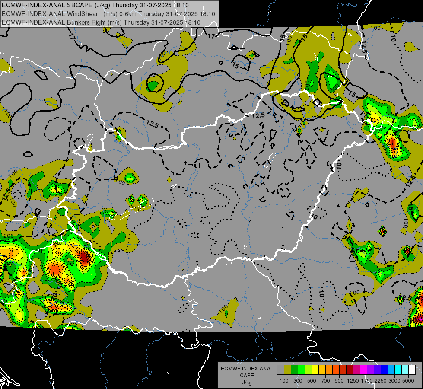
Task: Click the Bunkers Right title line
Action: click(x=101, y=22)
